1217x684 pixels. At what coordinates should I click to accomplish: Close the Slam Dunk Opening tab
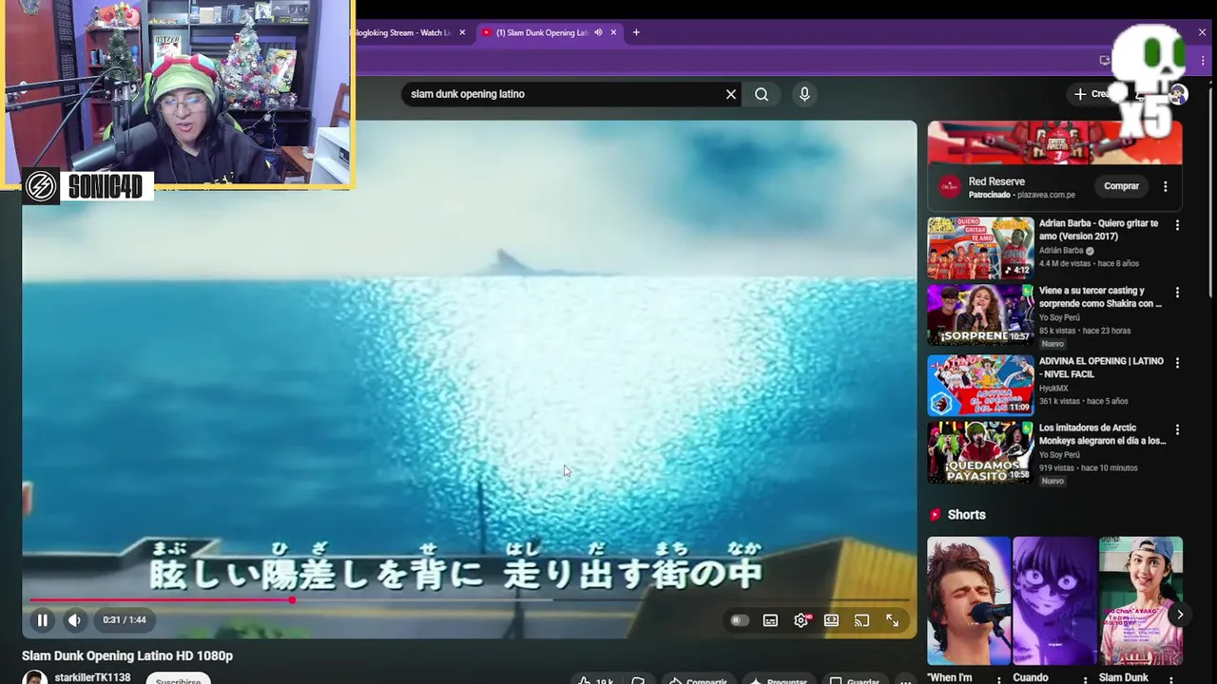pyautogui.click(x=613, y=32)
